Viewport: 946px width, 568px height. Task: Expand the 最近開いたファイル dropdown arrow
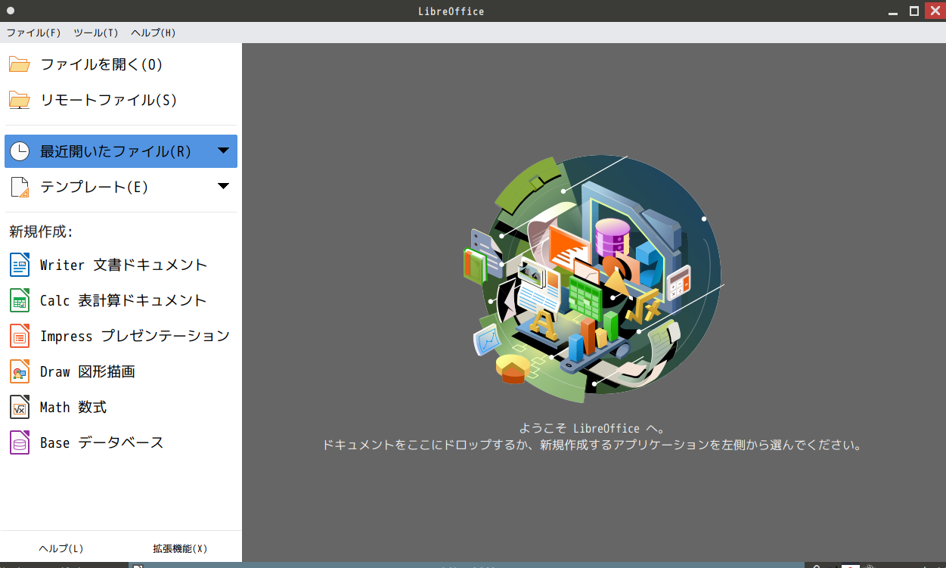(223, 151)
